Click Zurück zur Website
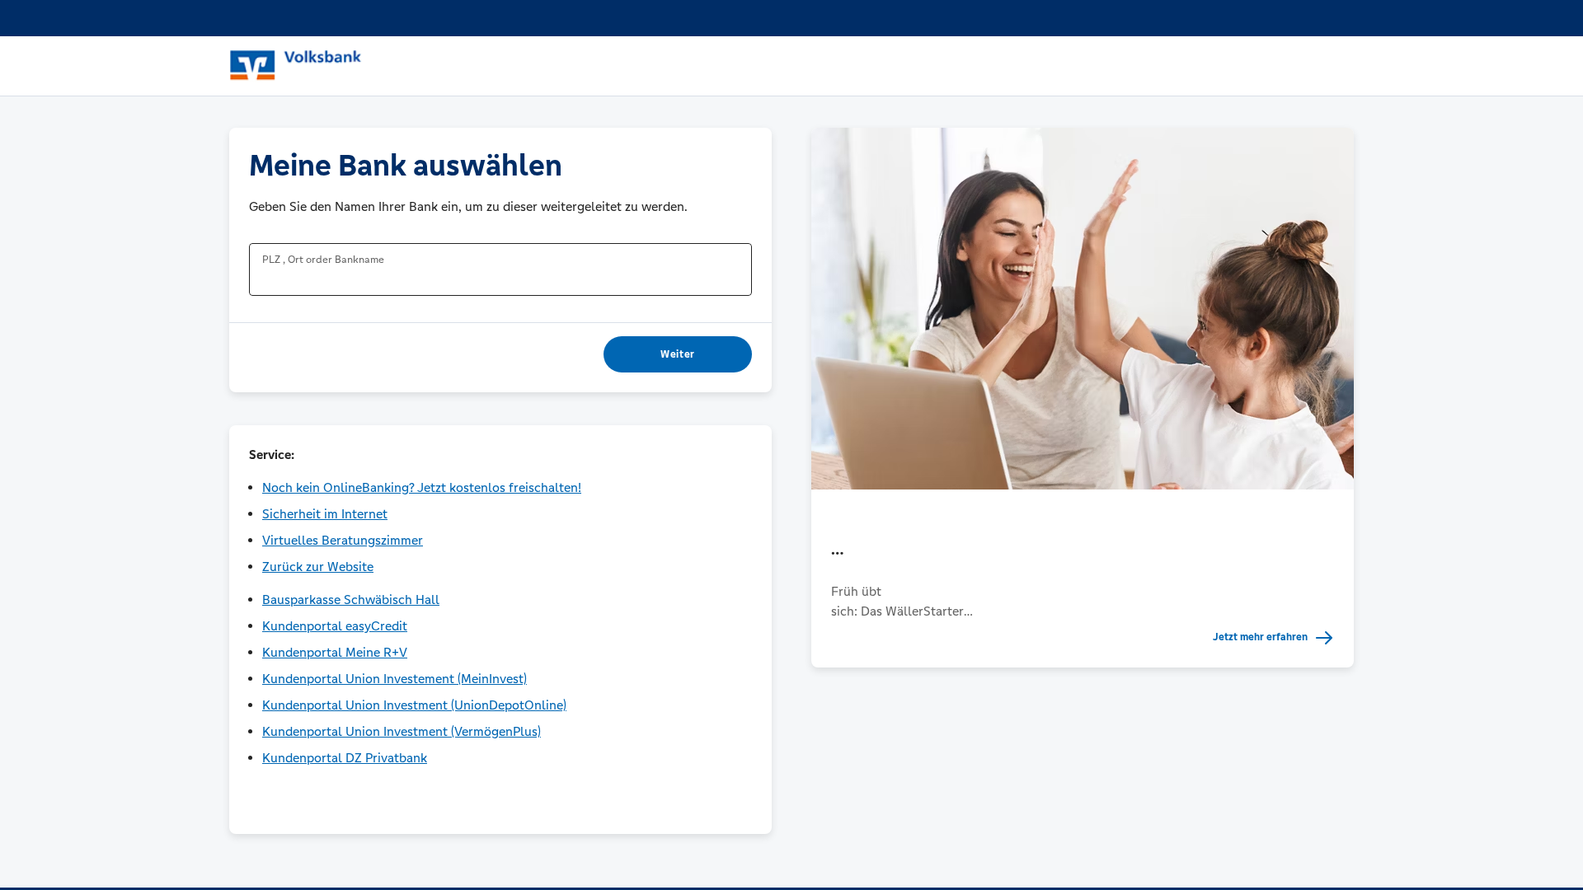Viewport: 1583px width, 890px height. coord(317,566)
